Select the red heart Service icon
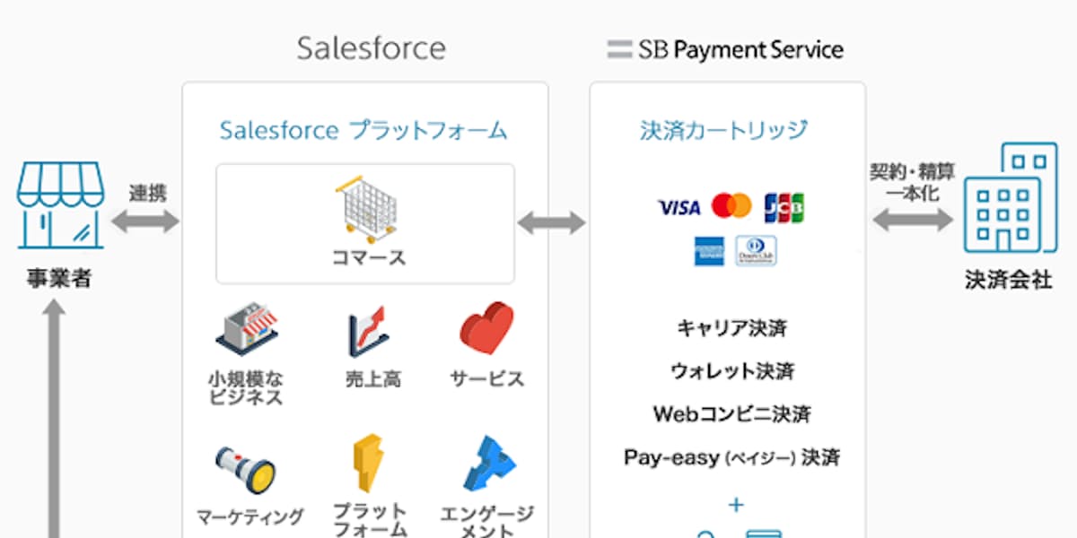The image size is (1077, 538). 486,329
